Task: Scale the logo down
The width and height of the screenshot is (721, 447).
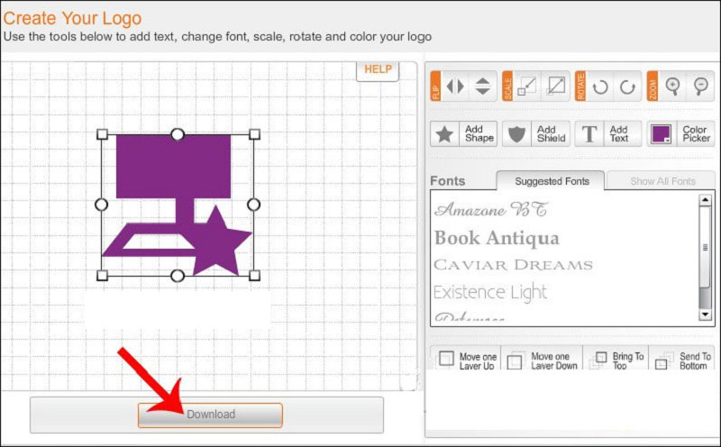Action: [x=526, y=86]
